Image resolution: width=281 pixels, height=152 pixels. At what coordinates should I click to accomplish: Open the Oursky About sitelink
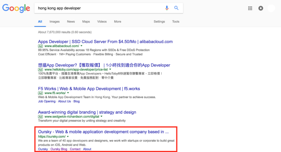[x=87, y=149]
